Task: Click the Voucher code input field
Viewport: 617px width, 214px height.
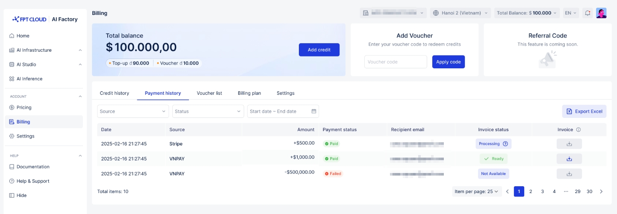Action: pos(396,62)
